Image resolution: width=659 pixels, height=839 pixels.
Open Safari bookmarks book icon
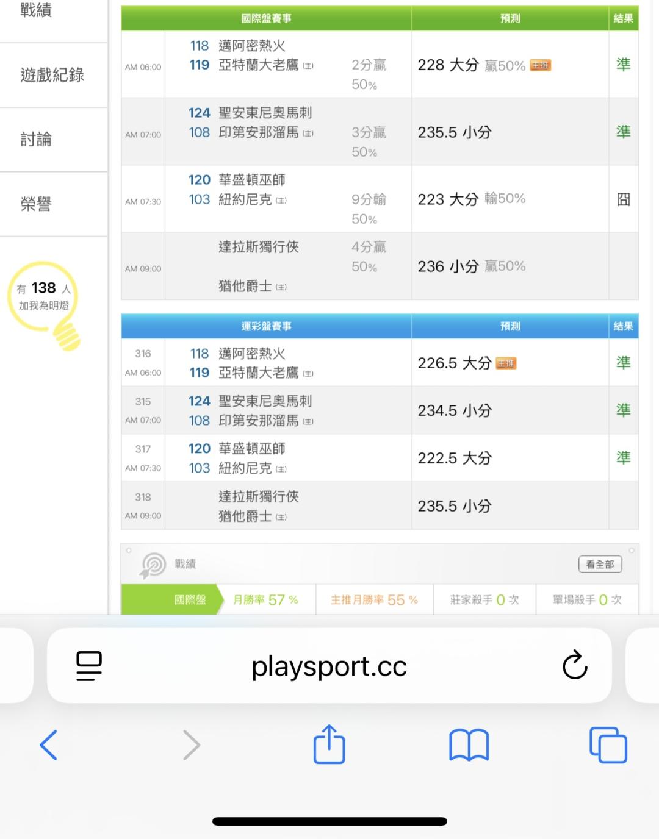(469, 745)
